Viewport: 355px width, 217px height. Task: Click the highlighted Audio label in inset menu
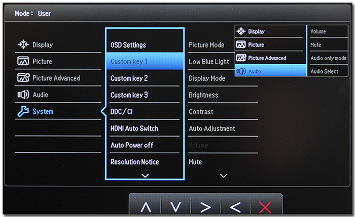tap(255, 71)
